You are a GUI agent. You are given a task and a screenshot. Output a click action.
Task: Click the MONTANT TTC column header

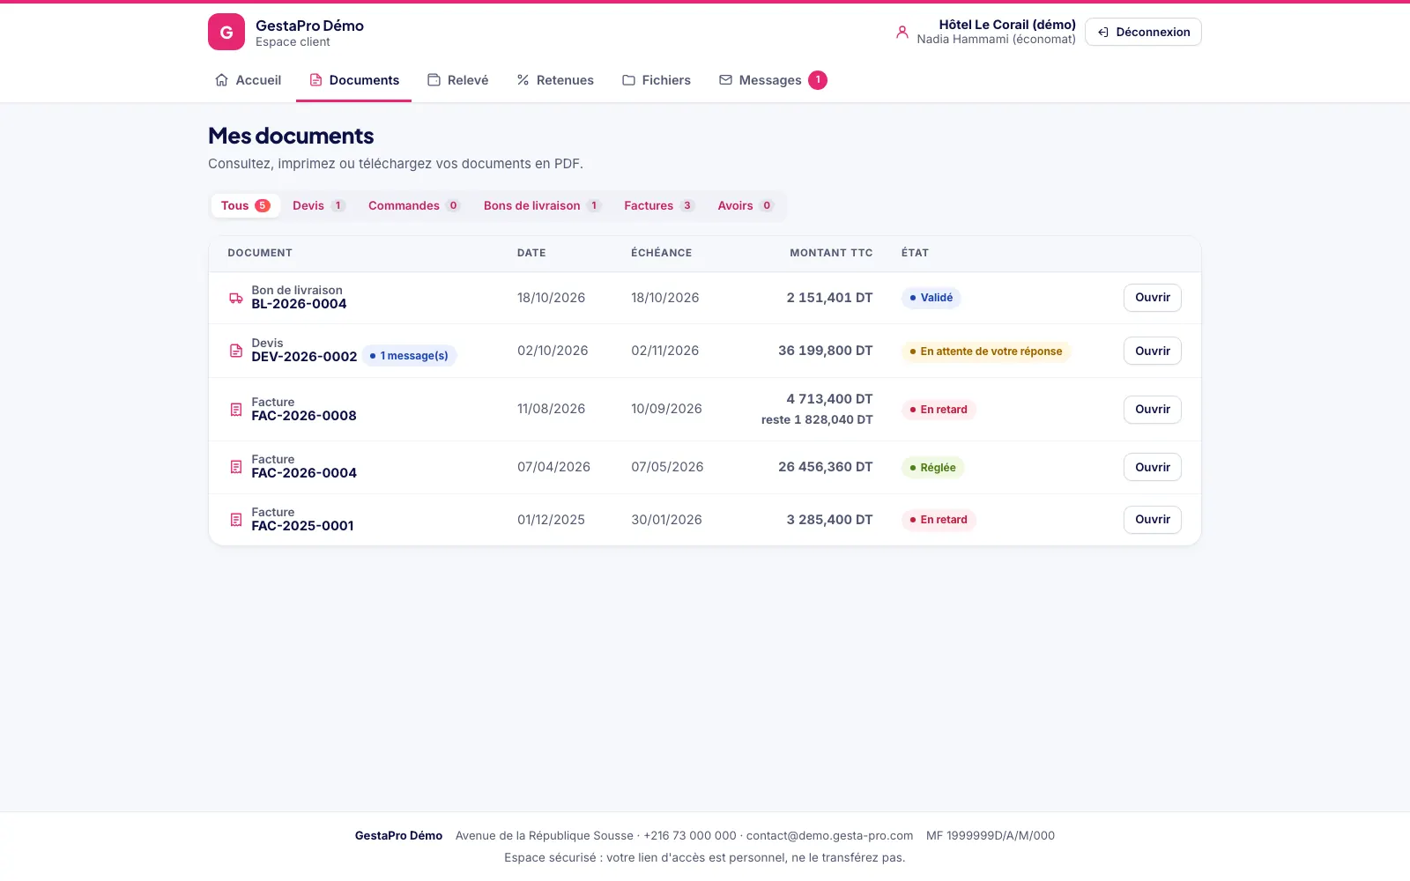(x=831, y=253)
